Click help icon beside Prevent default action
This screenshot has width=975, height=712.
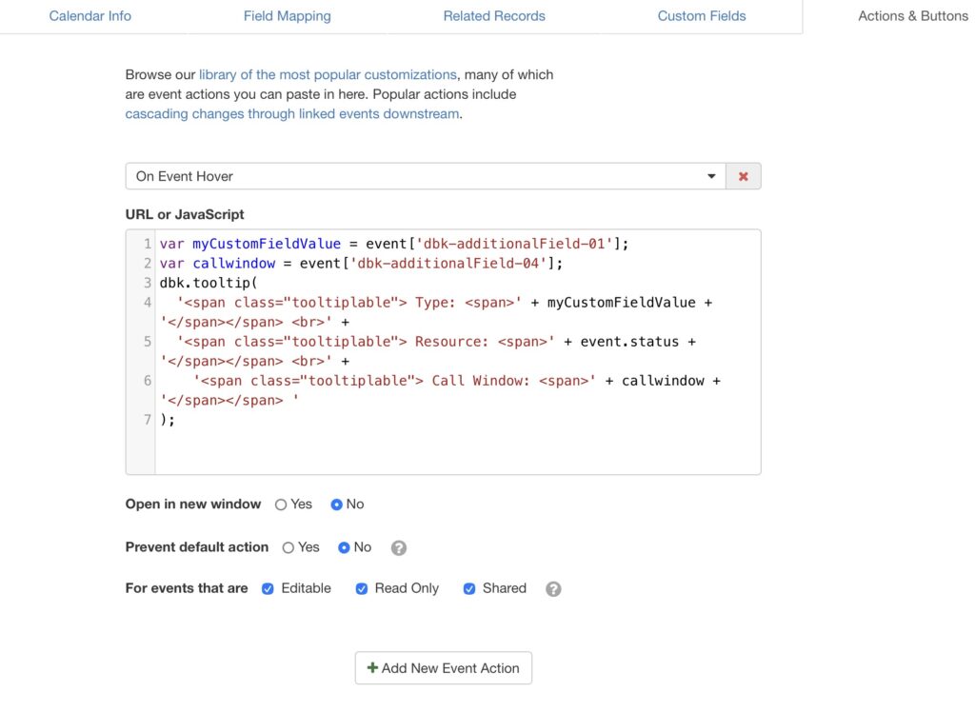399,548
